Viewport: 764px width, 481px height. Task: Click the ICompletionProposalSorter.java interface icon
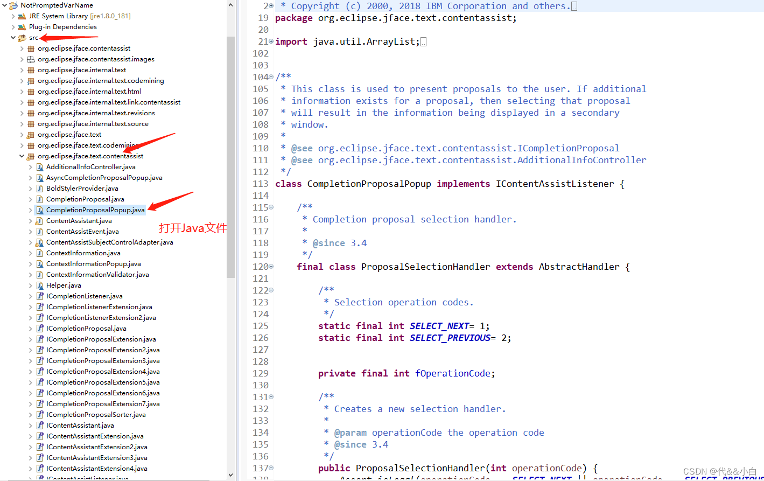[x=39, y=415]
